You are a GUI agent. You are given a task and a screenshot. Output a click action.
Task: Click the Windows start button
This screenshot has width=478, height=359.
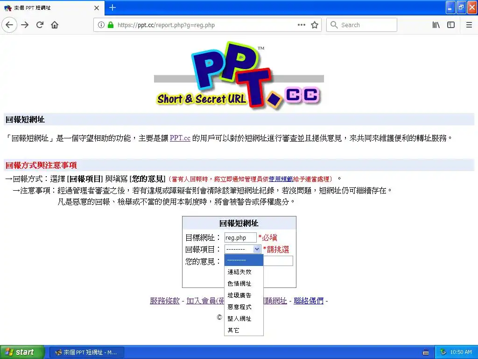[x=22, y=352]
